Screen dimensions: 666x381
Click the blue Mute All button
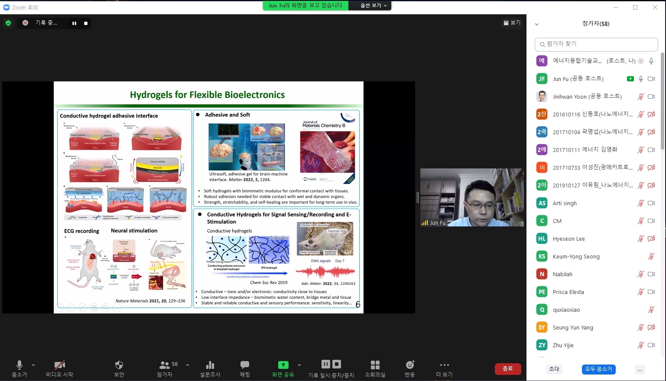598,369
